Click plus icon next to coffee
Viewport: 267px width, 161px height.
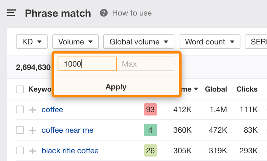(x=32, y=110)
